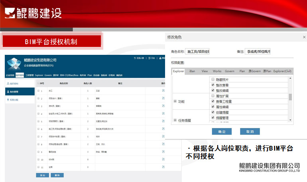Click the 取消 cancel button
This screenshot has height=182, width=307.
pyautogui.click(x=250, y=132)
